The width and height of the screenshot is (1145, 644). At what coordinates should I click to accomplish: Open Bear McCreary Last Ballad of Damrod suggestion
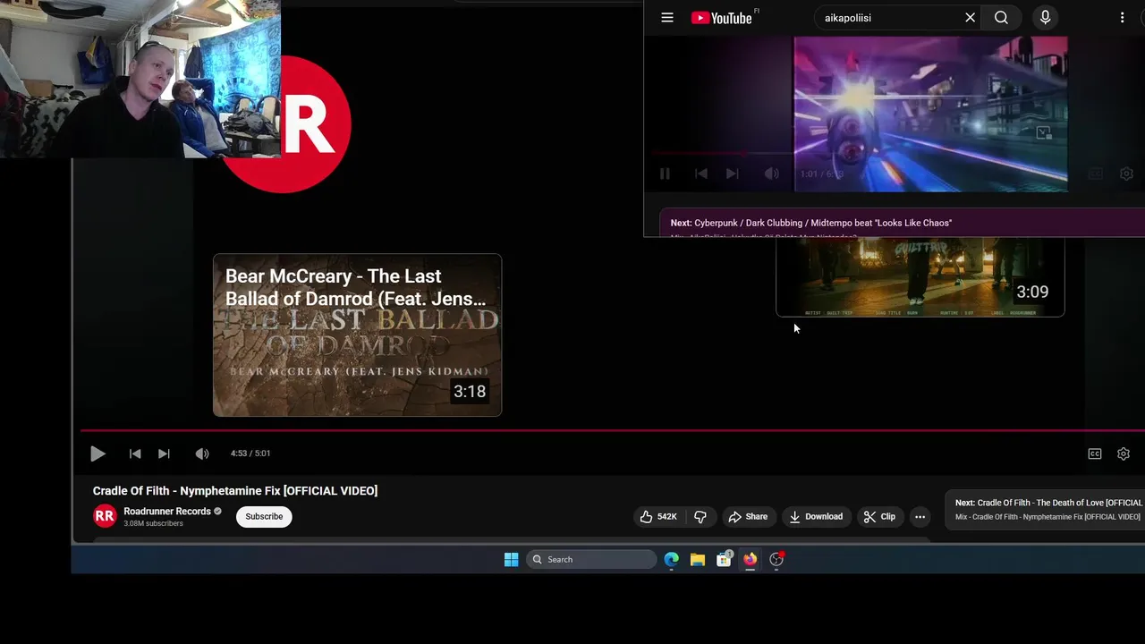[357, 335]
